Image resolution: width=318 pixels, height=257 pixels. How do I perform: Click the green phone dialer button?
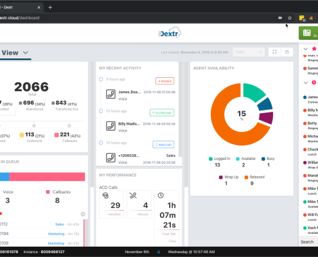coord(308,33)
